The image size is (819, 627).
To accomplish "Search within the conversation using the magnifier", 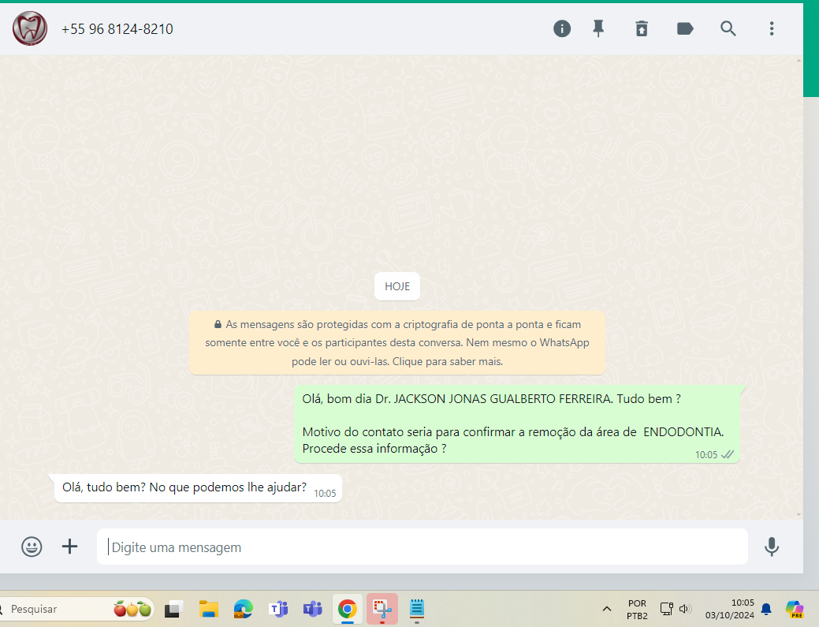I will click(728, 28).
